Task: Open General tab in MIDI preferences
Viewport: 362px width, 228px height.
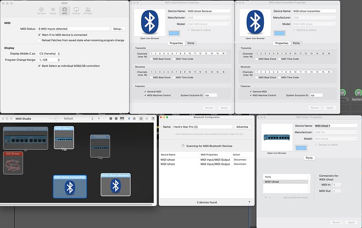Action: (x=41, y=11)
